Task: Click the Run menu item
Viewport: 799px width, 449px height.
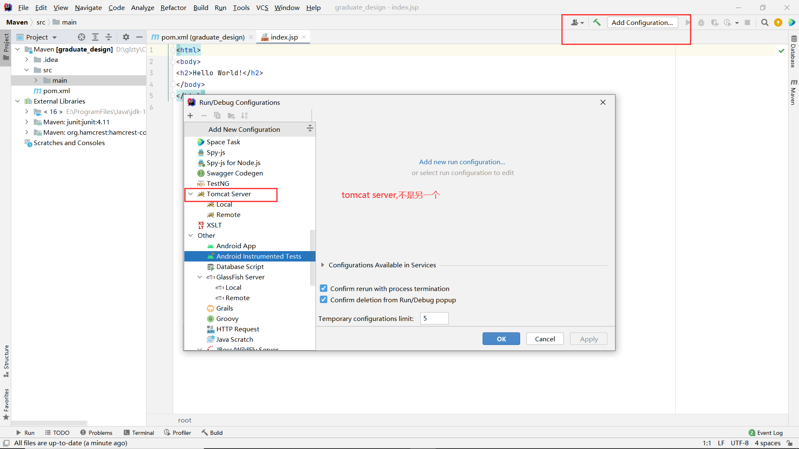Action: pyautogui.click(x=221, y=7)
